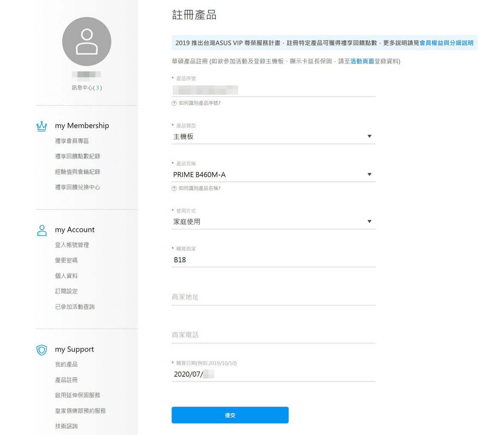Click the 購買日期 field showing 2020/07/
Image resolution: width=479 pixels, height=435 pixels.
pyautogui.click(x=274, y=374)
